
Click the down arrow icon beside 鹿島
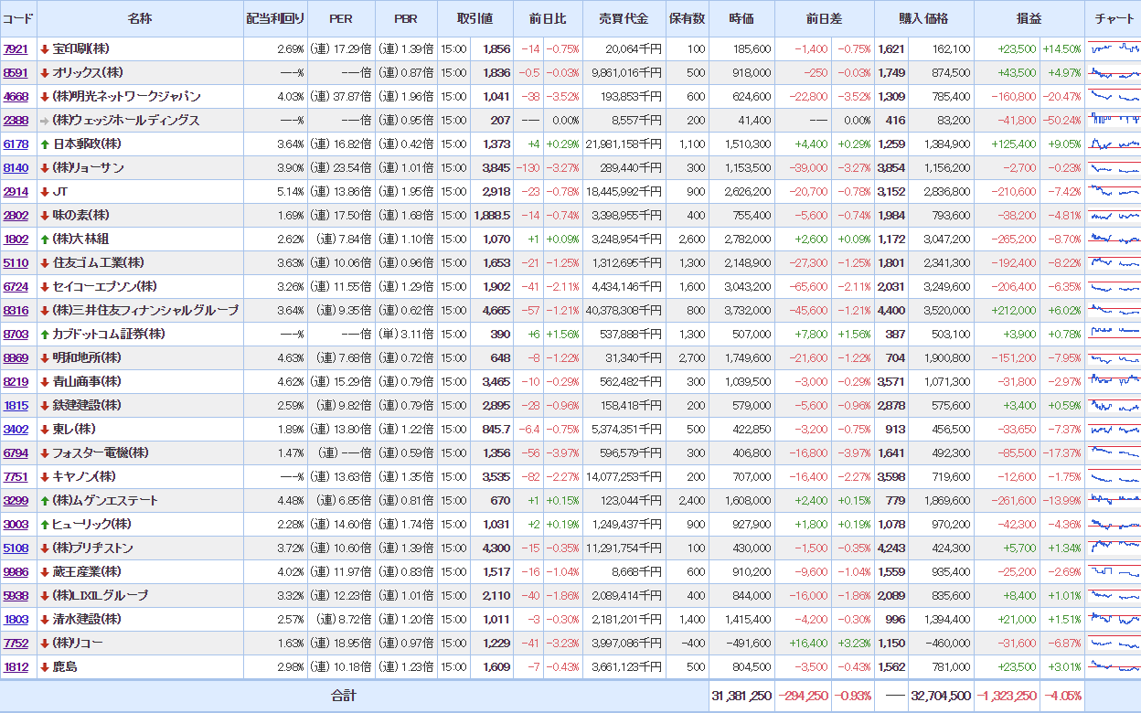point(45,667)
